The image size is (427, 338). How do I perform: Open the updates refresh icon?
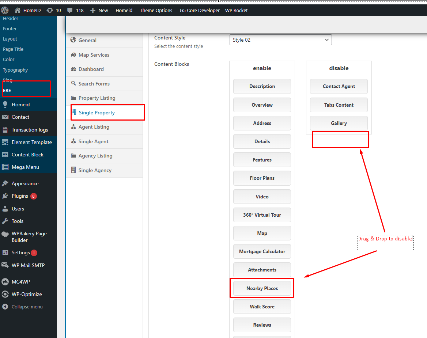(x=50, y=10)
